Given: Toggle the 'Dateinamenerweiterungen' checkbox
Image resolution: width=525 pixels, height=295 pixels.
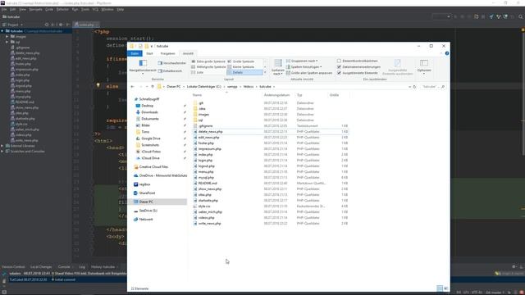Looking at the screenshot, I should tap(339, 67).
